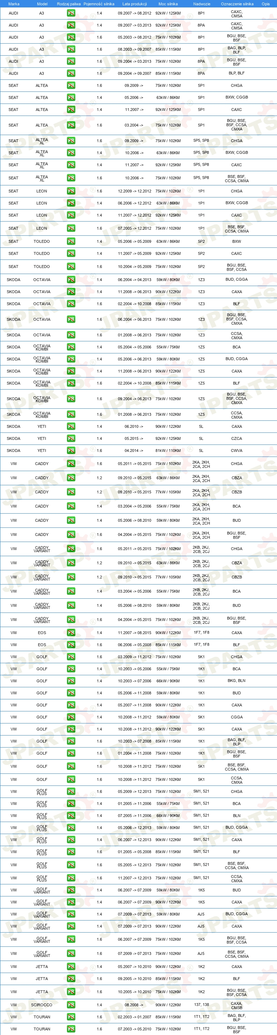This screenshot has height=1035, width=277.
Task: Click fuel icon in SEAT ALTEA 09.2009 5P1 row
Action: (x=71, y=85)
